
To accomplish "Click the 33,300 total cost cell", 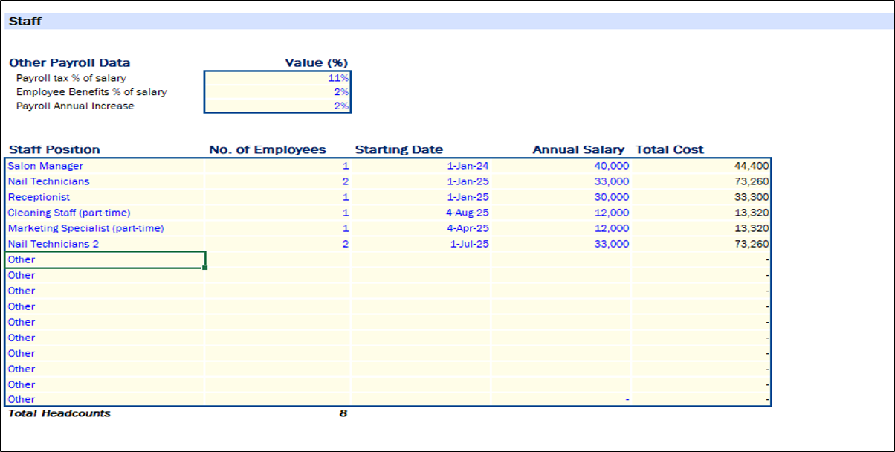I will (701, 197).
